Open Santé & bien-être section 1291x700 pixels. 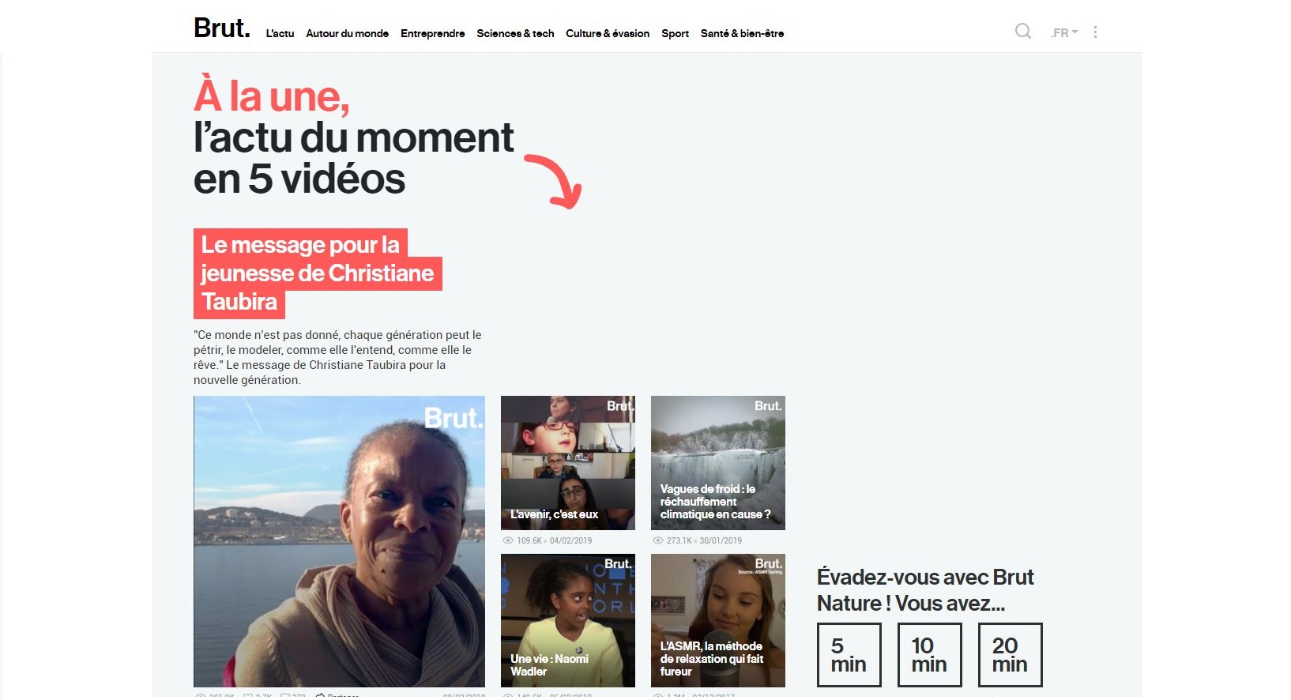(742, 33)
